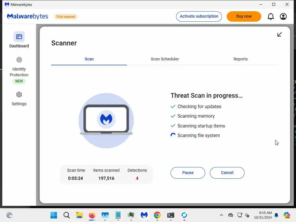Screen dimensions: 296x222
Task: Click the display/network tray icon
Action: point(240,215)
